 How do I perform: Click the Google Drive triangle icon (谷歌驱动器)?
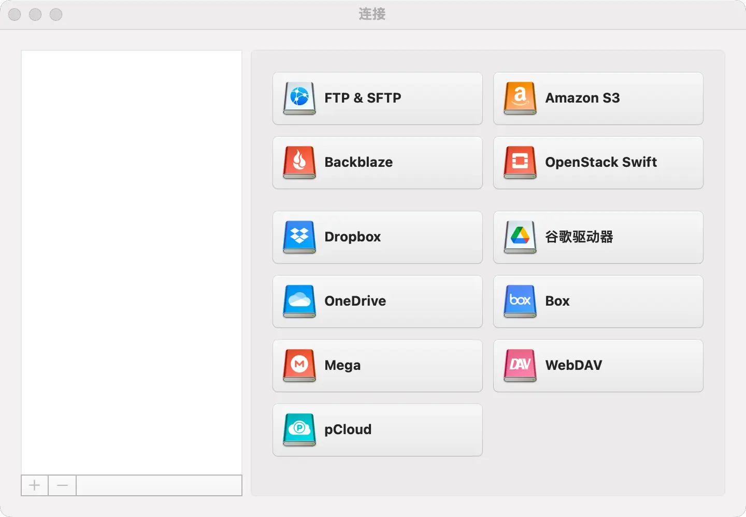[x=520, y=237]
